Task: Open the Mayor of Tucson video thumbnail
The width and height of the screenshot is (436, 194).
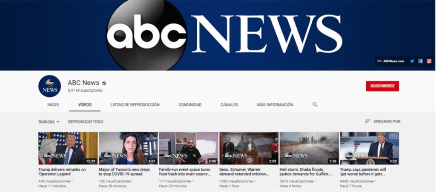Action: (128, 148)
